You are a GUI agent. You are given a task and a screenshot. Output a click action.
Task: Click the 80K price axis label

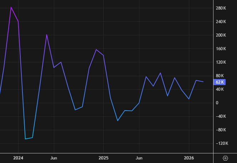pyautogui.click(x=220, y=76)
